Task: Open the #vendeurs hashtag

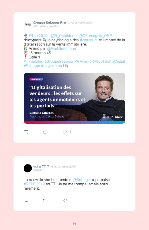Action: [x=89, y=40]
